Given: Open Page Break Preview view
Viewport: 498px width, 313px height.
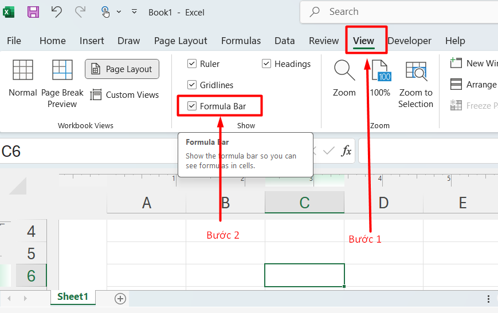Looking at the screenshot, I should (62, 84).
